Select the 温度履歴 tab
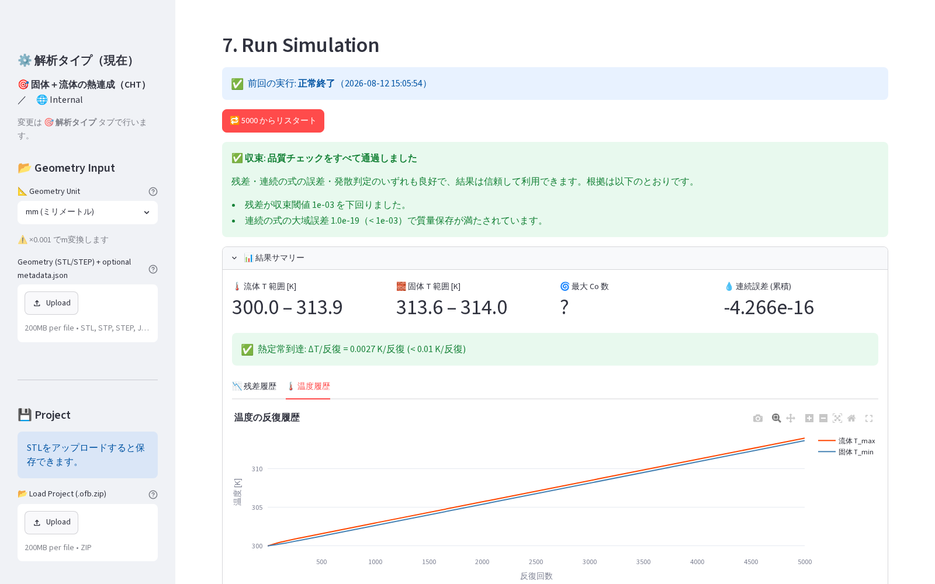Image resolution: width=935 pixels, height=584 pixels. (x=308, y=386)
